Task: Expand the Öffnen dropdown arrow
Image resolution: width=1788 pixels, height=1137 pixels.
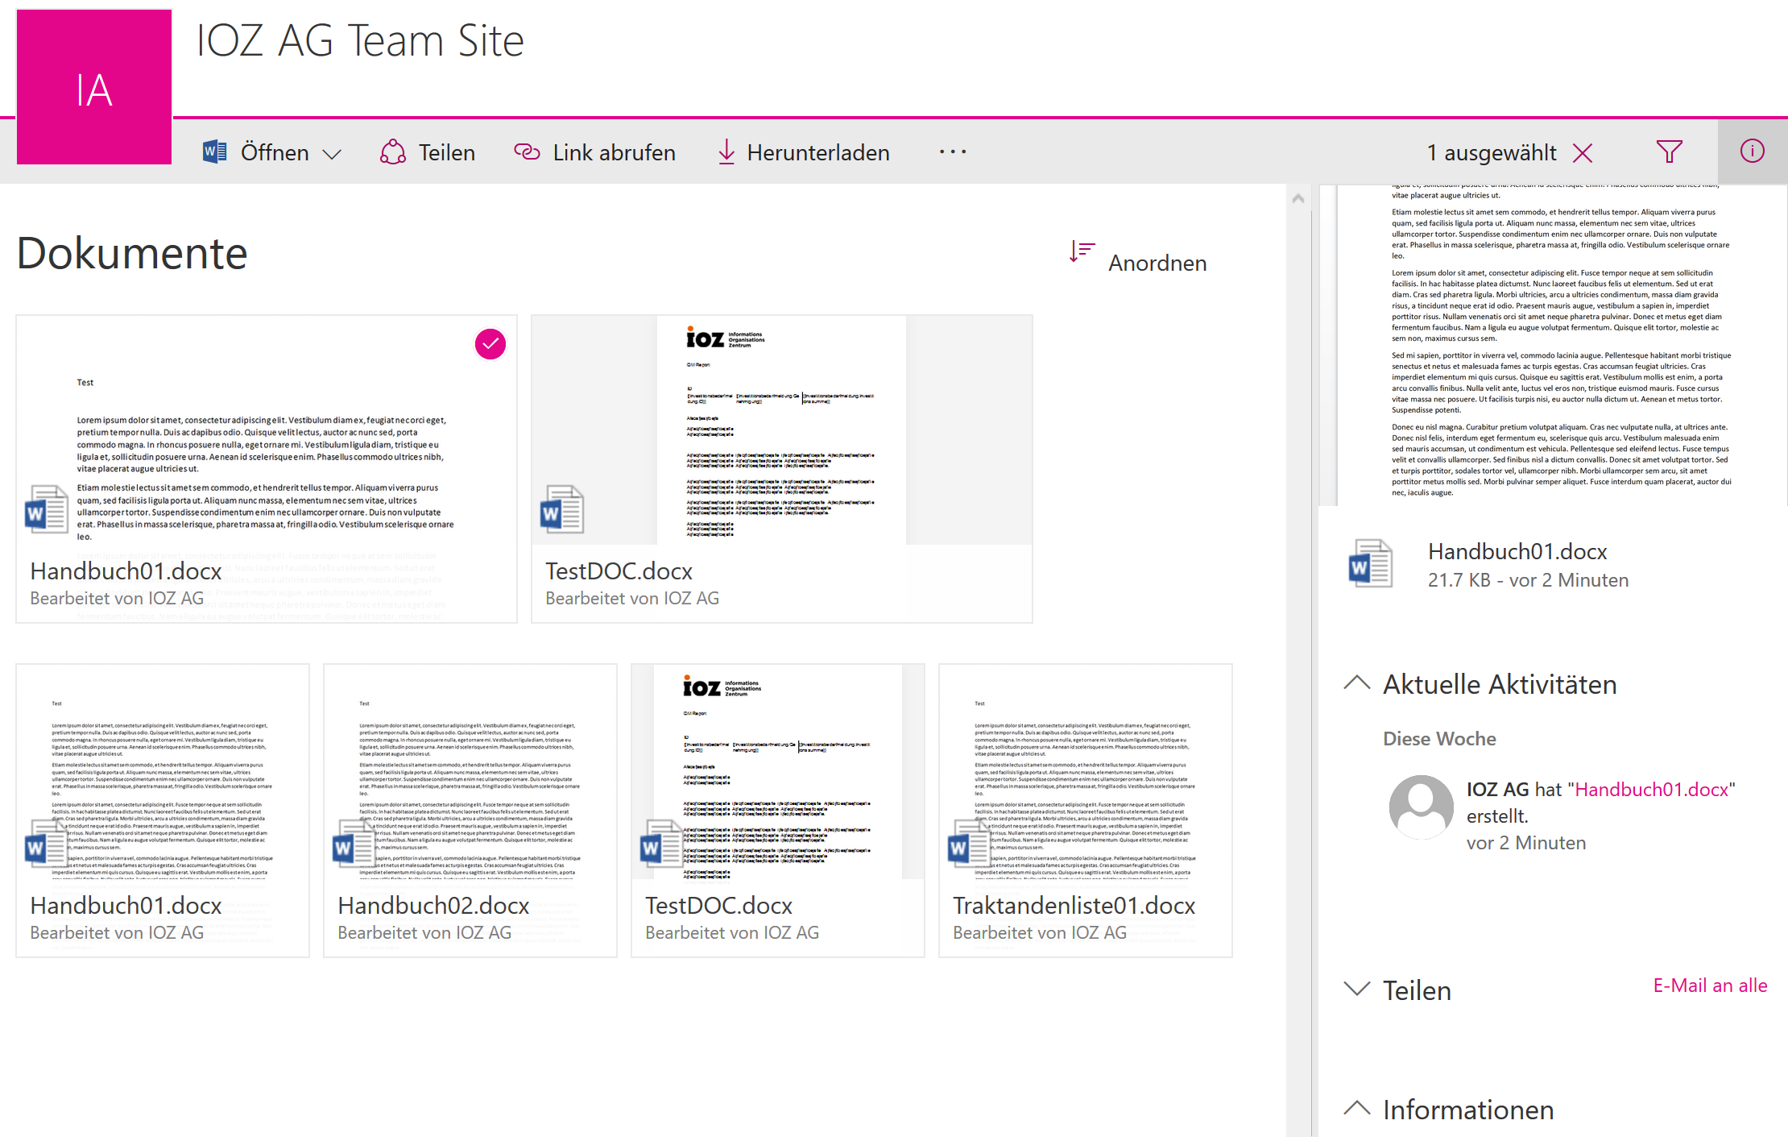Action: click(x=332, y=153)
